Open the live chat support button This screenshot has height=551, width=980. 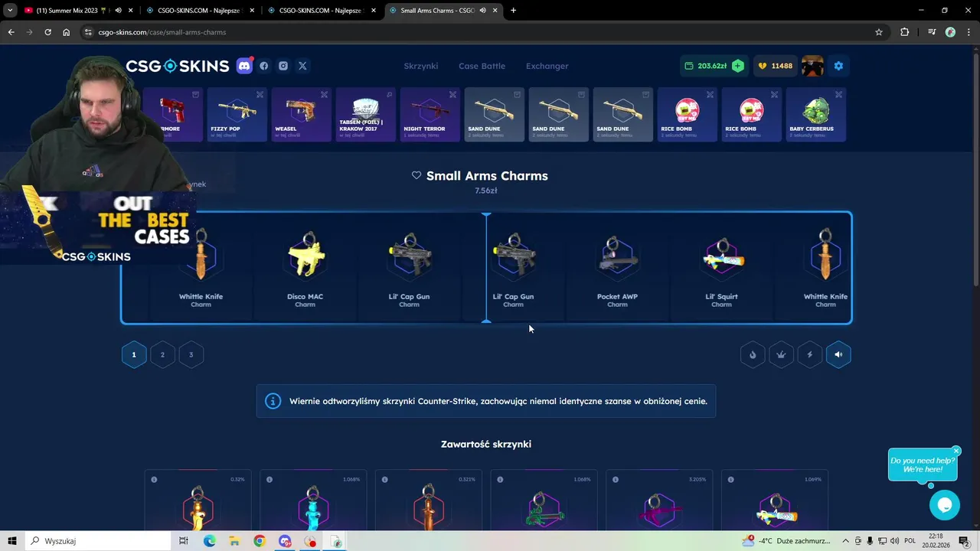point(944,505)
